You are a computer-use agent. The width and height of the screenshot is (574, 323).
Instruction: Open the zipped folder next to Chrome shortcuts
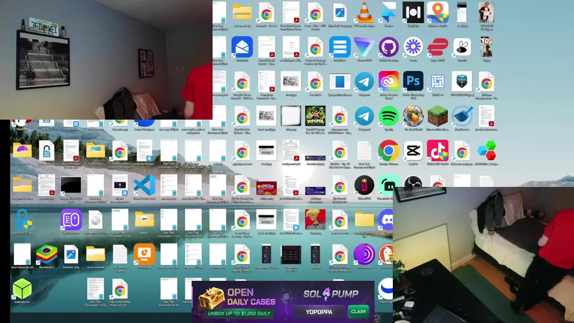point(242,13)
